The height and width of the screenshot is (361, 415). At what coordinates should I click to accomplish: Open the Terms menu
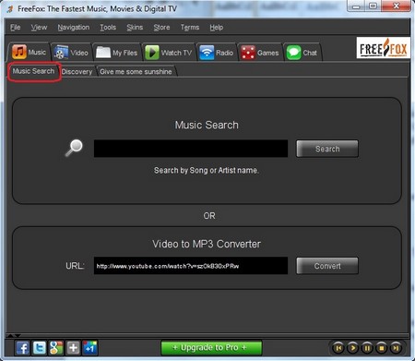tap(190, 28)
